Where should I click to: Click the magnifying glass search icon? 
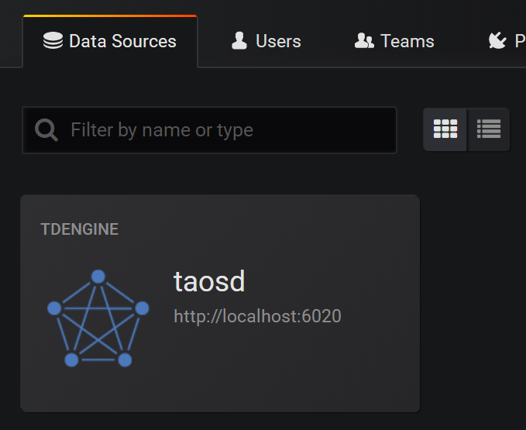46,130
